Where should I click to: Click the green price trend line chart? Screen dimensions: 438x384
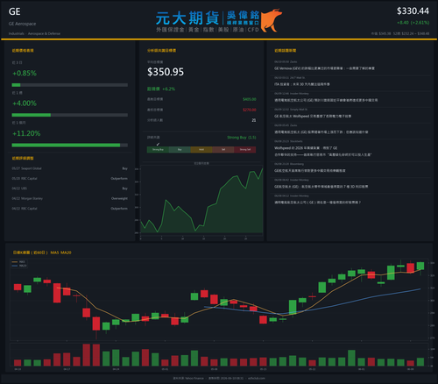click(201, 201)
